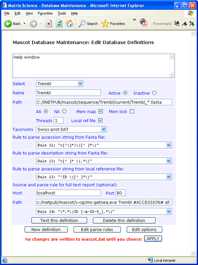Image resolution: width=198 pixels, height=265 pixels.
Task: Click inside the Help window text area
Action: point(91,66)
